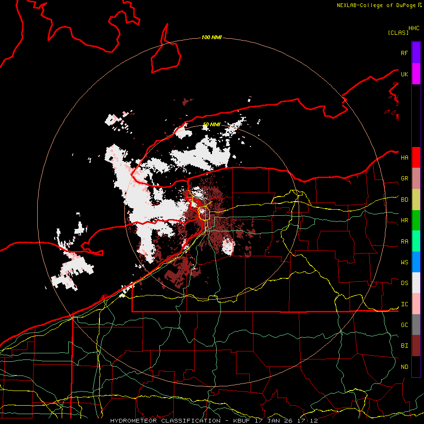
Task: Select the white DS legend swatch
Action: click(x=416, y=283)
